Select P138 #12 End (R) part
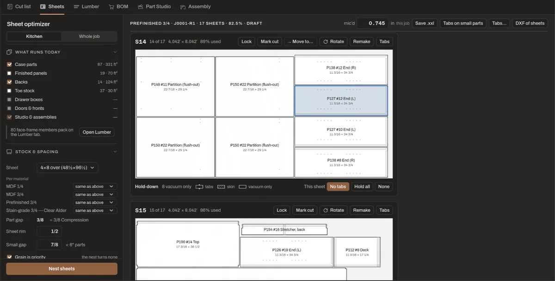The image size is (555, 281). click(x=341, y=70)
